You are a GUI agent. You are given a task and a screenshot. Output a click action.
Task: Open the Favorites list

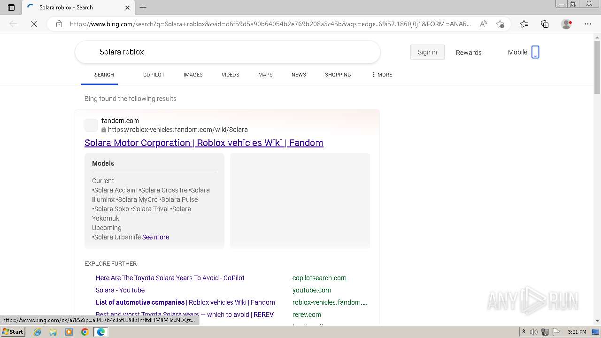tap(524, 24)
